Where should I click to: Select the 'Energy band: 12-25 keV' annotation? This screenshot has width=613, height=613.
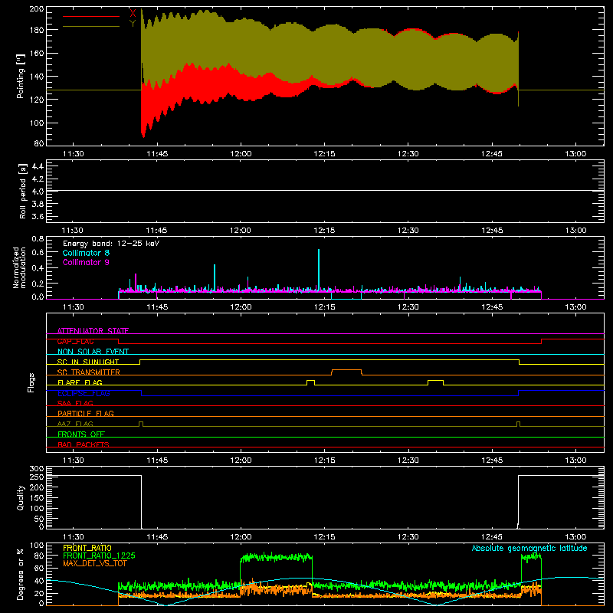pos(111,244)
